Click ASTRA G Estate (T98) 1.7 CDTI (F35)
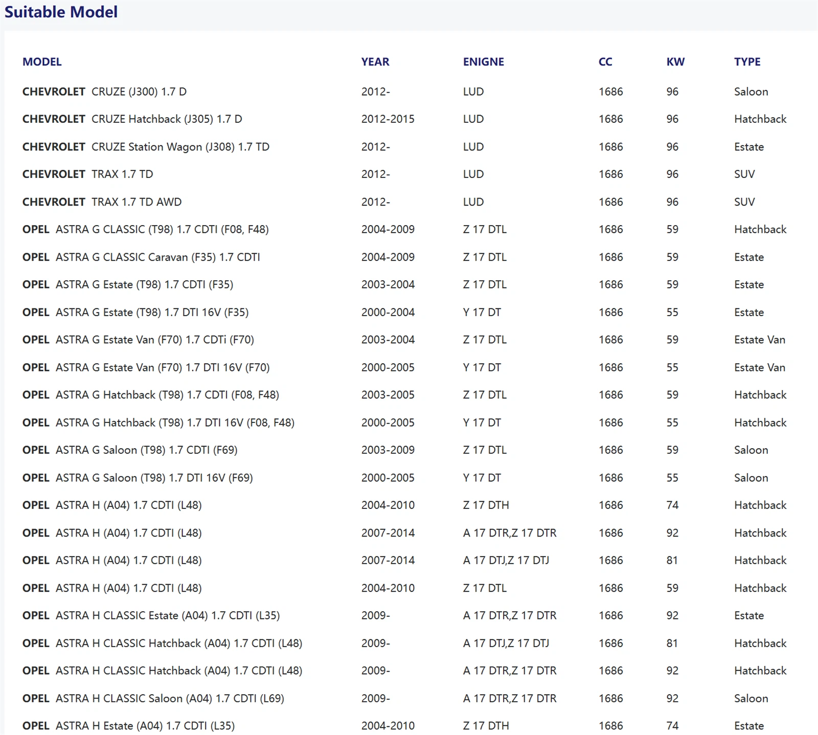The height and width of the screenshot is (735, 818). point(144,285)
